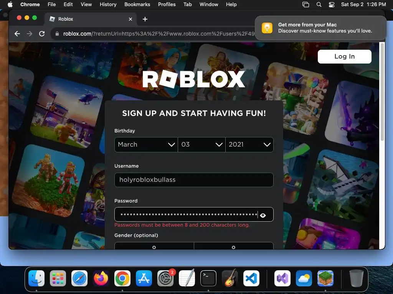This screenshot has height=294, width=393.
Task: Open Spotlight search in the menu bar
Action: [x=319, y=4]
